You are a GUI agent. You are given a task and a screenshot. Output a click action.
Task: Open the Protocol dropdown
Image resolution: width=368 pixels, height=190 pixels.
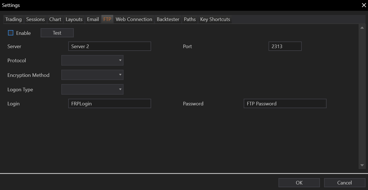click(x=92, y=60)
